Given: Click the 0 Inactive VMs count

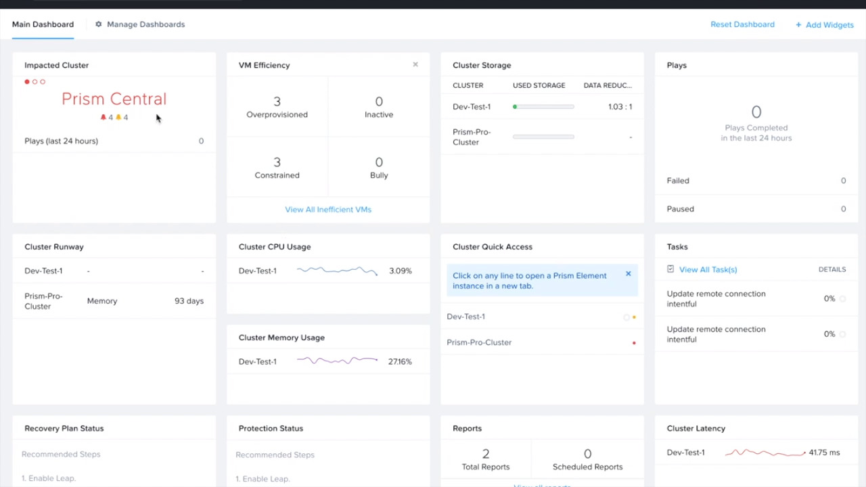Looking at the screenshot, I should point(379,101).
